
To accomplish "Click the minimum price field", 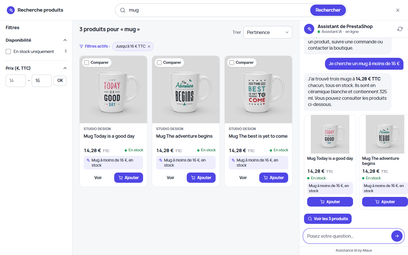I will click(x=16, y=81).
